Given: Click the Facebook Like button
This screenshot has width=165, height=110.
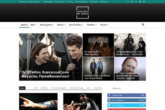Looking at the screenshot, I should [x=142, y=95].
